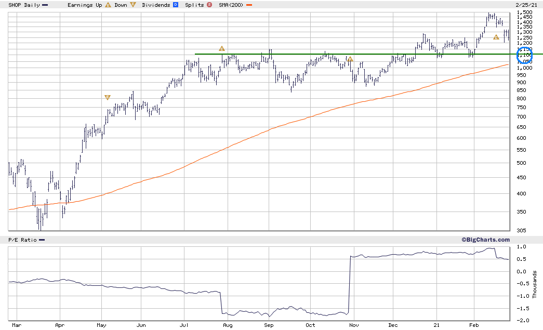Click the '-0.5' P/E axis value

[x=523, y=283]
